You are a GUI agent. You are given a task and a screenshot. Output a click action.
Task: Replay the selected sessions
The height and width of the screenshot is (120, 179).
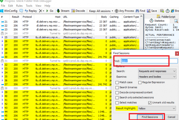[x=31, y=11]
